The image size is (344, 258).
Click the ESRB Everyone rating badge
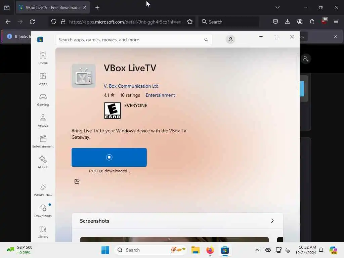(112, 111)
